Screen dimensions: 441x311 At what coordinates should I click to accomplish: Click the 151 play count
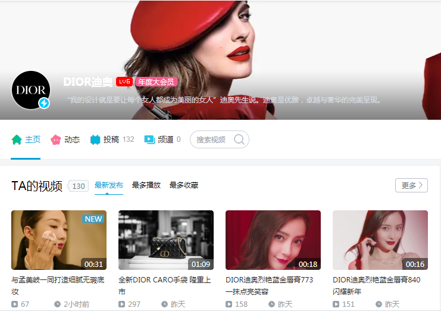(x=349, y=304)
